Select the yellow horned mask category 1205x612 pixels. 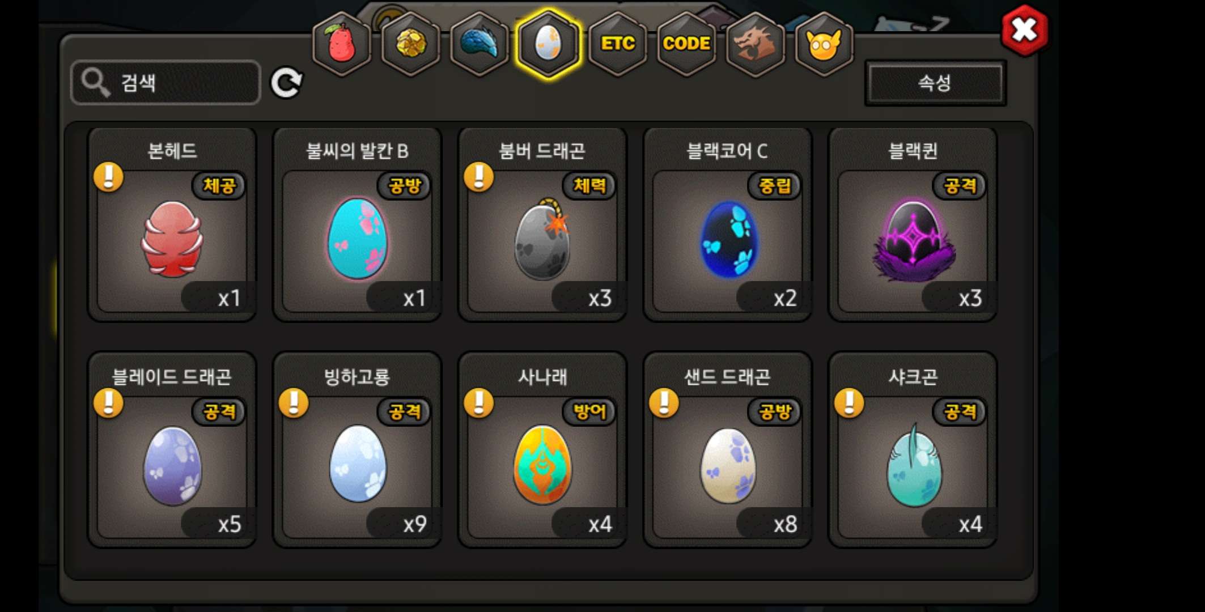point(824,44)
